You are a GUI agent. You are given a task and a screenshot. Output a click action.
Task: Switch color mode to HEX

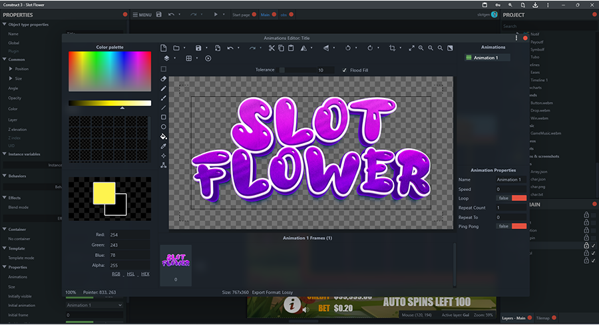[x=145, y=274]
